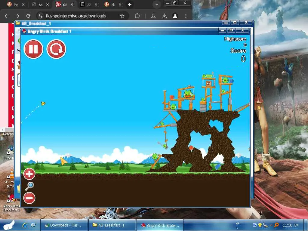
Task: Click the blue help icon in the system tray
Action: point(254,225)
